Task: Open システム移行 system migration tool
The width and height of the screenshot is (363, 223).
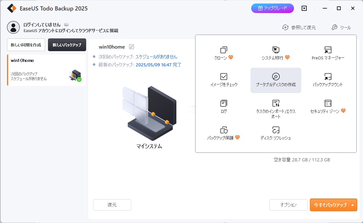Action: point(276,53)
